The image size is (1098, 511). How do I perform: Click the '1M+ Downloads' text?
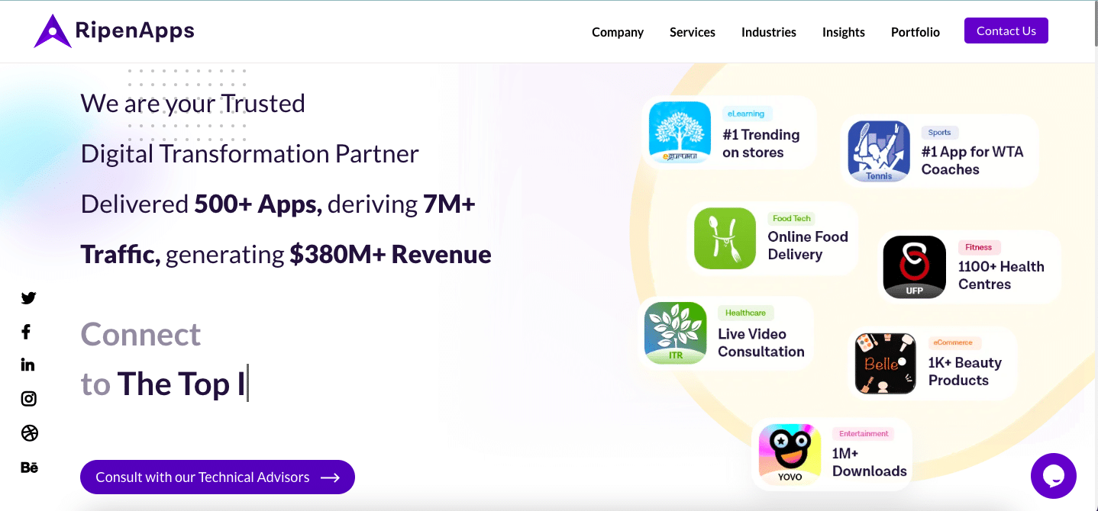870,462
